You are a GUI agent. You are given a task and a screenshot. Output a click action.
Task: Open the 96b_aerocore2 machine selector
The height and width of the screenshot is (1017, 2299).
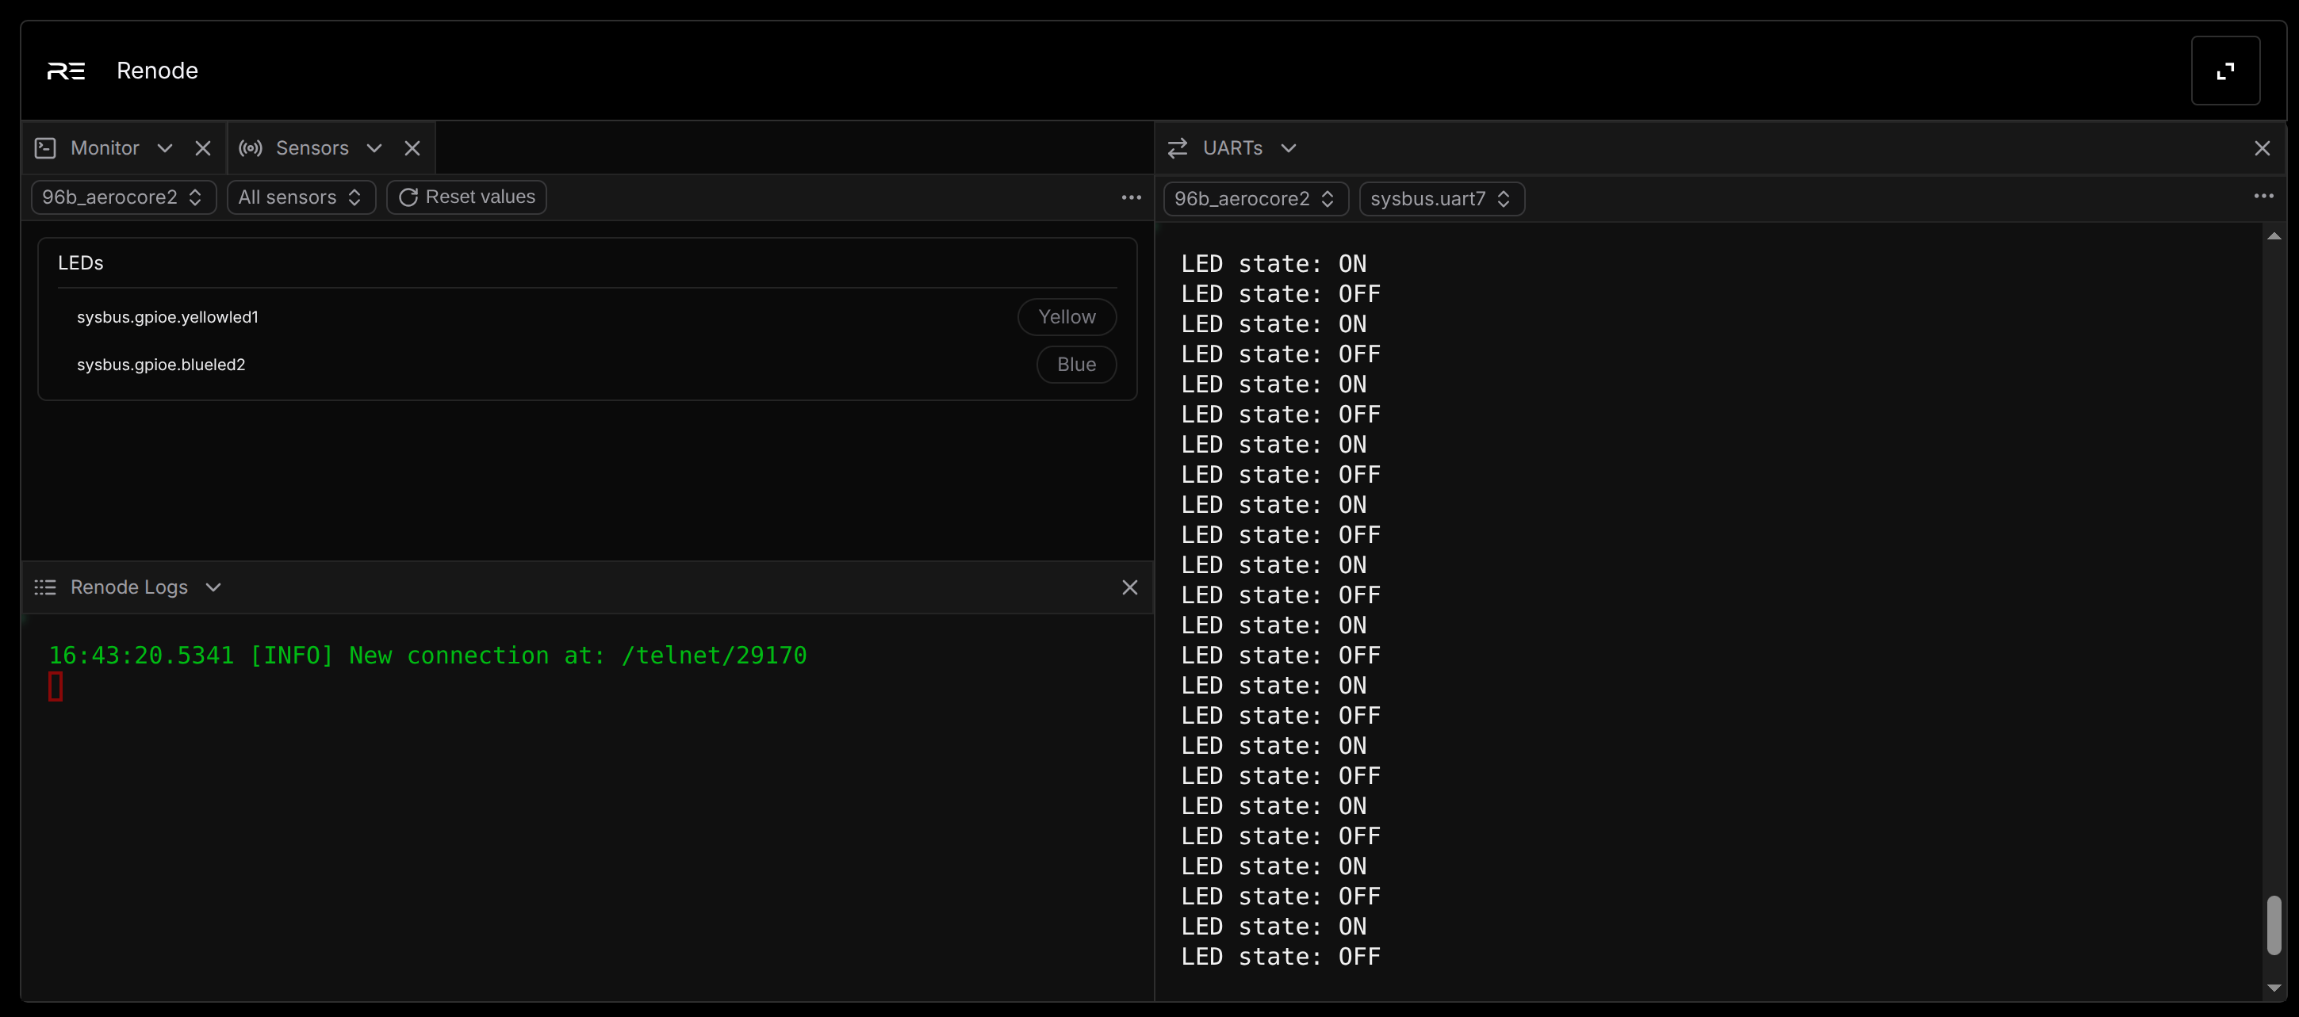click(x=122, y=197)
